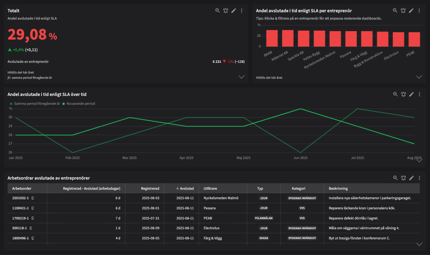
Task: Open the kebab menu on SLA över tid panel
Action: [x=419, y=94]
